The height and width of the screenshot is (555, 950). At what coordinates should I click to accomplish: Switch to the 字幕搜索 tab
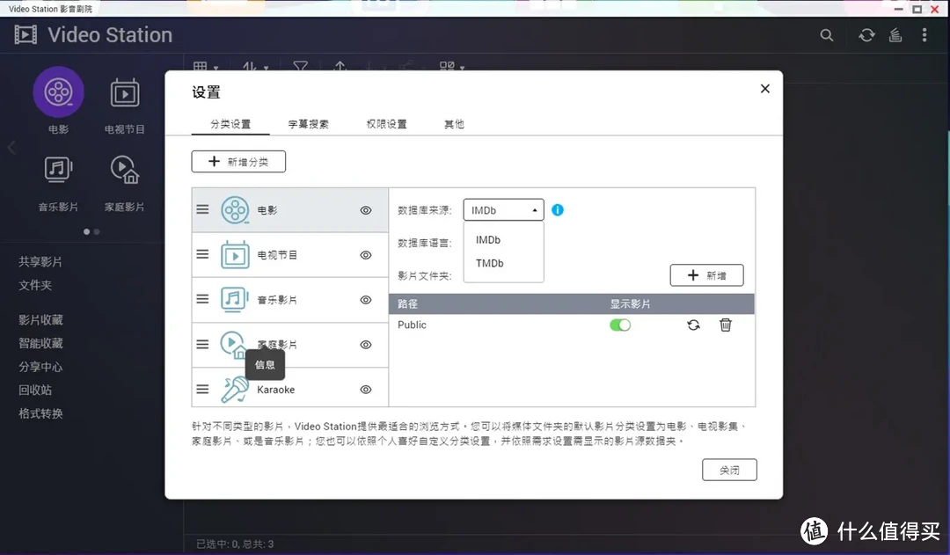[308, 124]
